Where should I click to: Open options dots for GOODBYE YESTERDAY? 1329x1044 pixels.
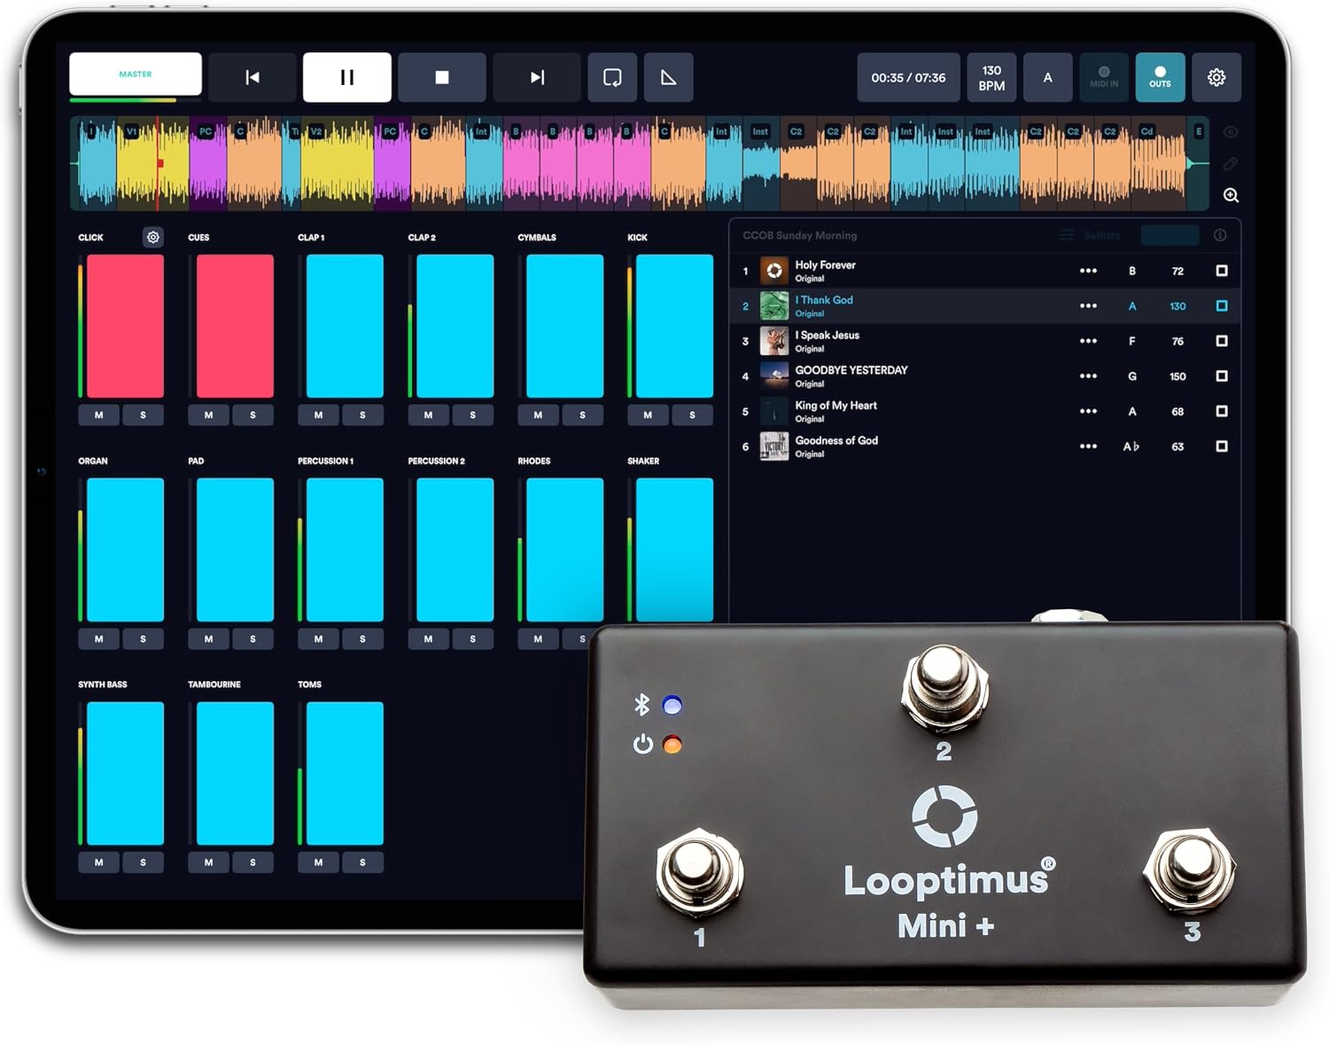click(1088, 376)
